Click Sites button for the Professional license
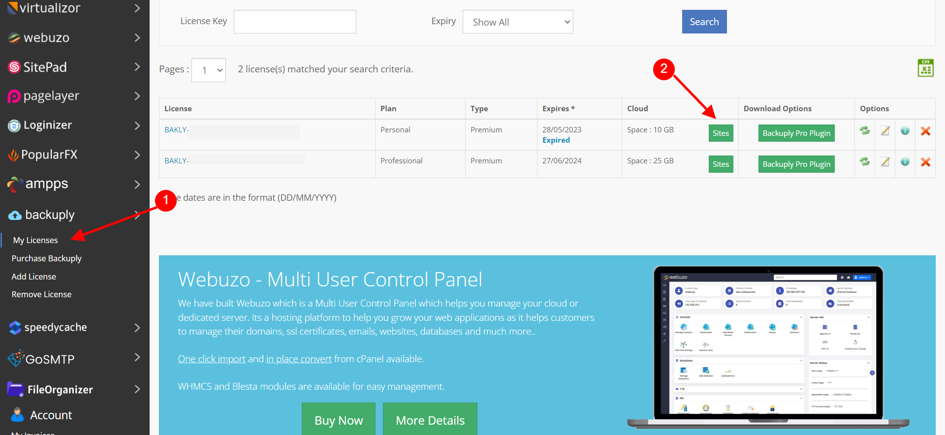 (721, 164)
